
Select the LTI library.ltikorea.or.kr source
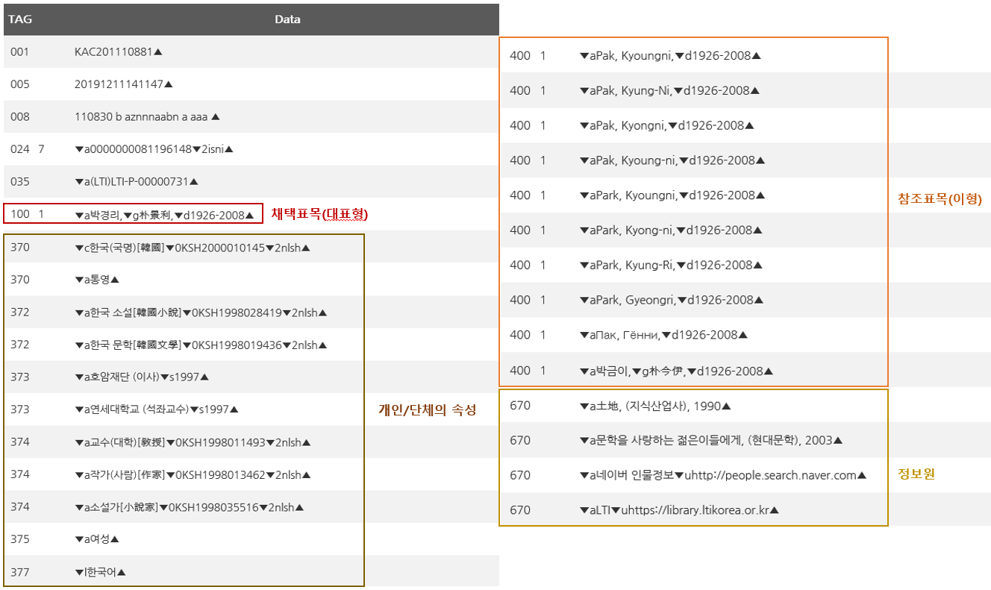click(x=679, y=510)
